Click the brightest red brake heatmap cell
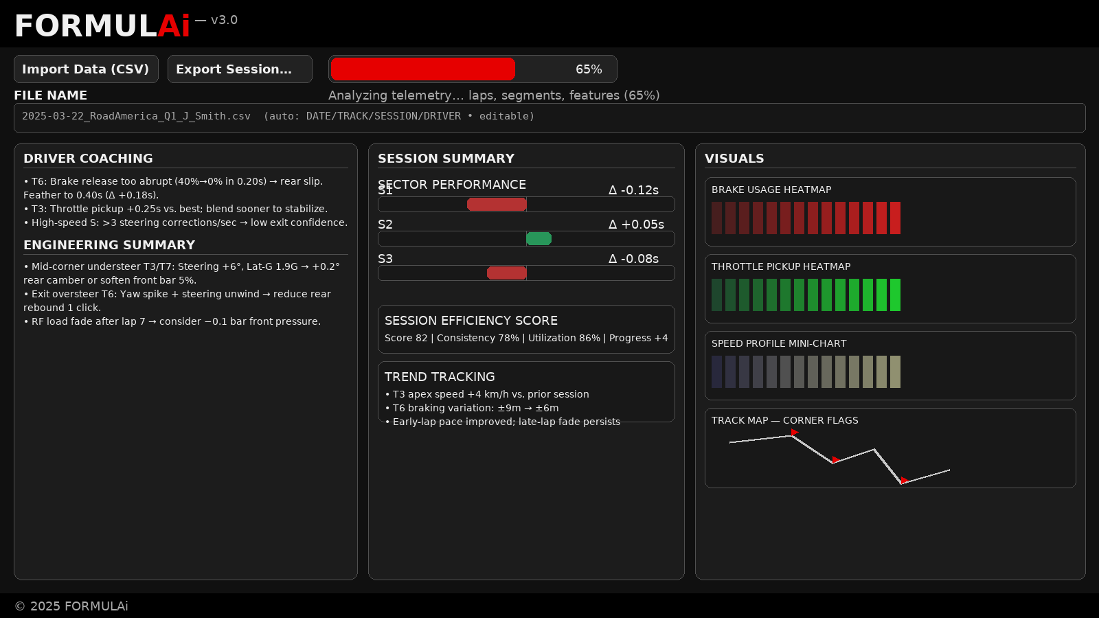The image size is (1099, 618). tap(895, 218)
